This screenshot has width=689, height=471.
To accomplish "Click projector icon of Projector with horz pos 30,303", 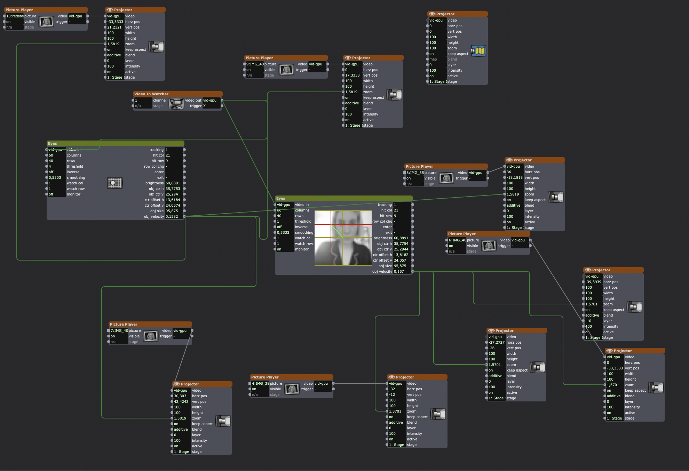I will coord(223,421).
